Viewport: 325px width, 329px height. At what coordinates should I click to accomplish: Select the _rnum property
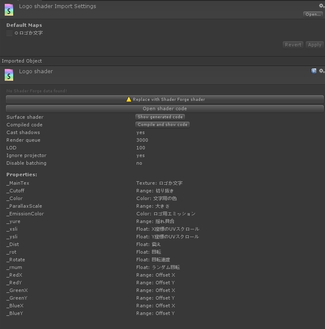[x=14, y=267]
